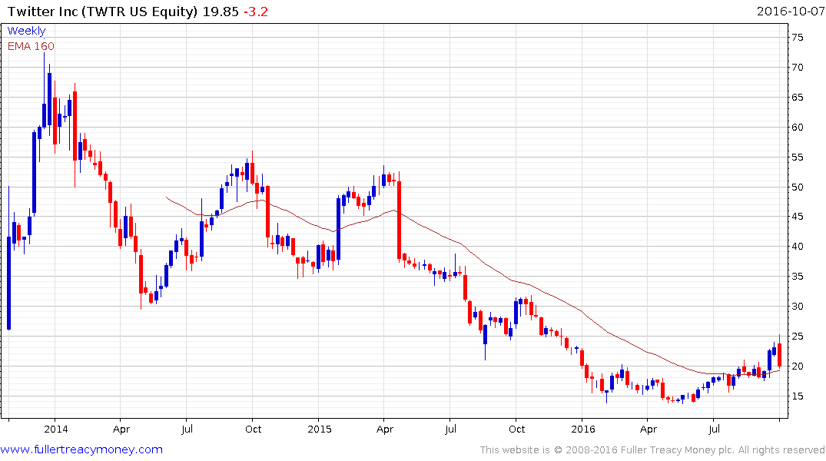Click the 25 price axis label
Image resolution: width=826 pixels, height=461 pixels.
pos(797,336)
